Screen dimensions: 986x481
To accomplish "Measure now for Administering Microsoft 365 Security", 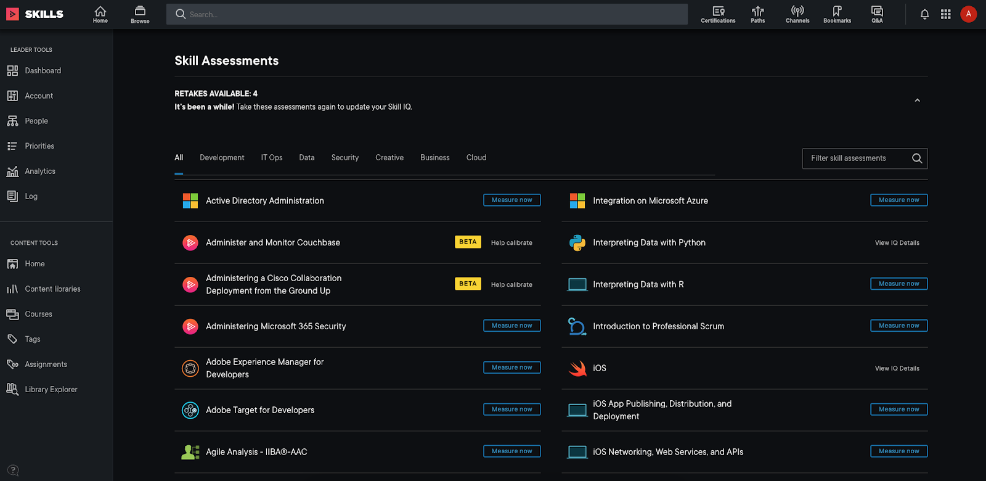I will click(x=512, y=326).
